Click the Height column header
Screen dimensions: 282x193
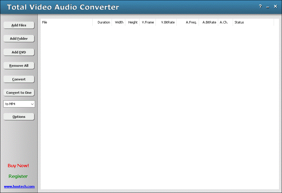point(132,22)
